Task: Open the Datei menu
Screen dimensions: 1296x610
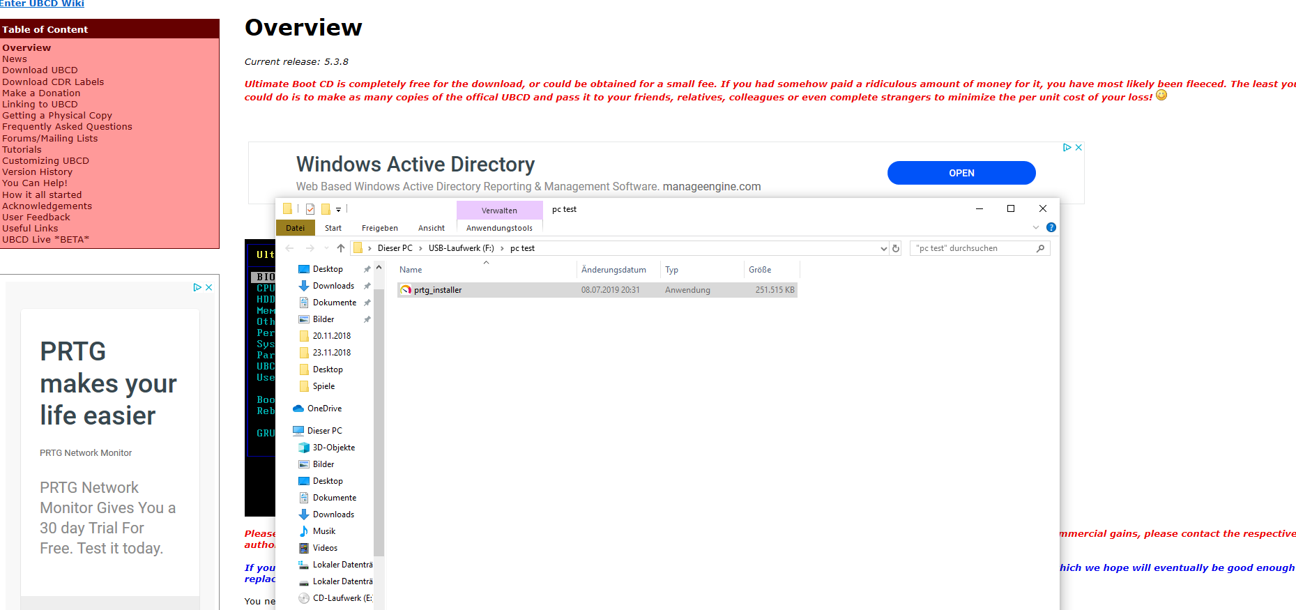Action: (296, 228)
